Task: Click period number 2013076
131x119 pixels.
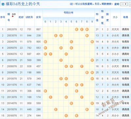Action: click(12, 97)
